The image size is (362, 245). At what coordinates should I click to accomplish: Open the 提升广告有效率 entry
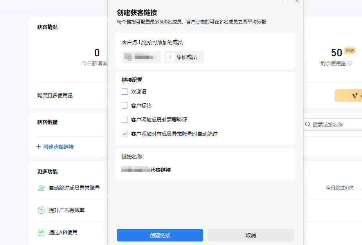pyautogui.click(x=67, y=210)
